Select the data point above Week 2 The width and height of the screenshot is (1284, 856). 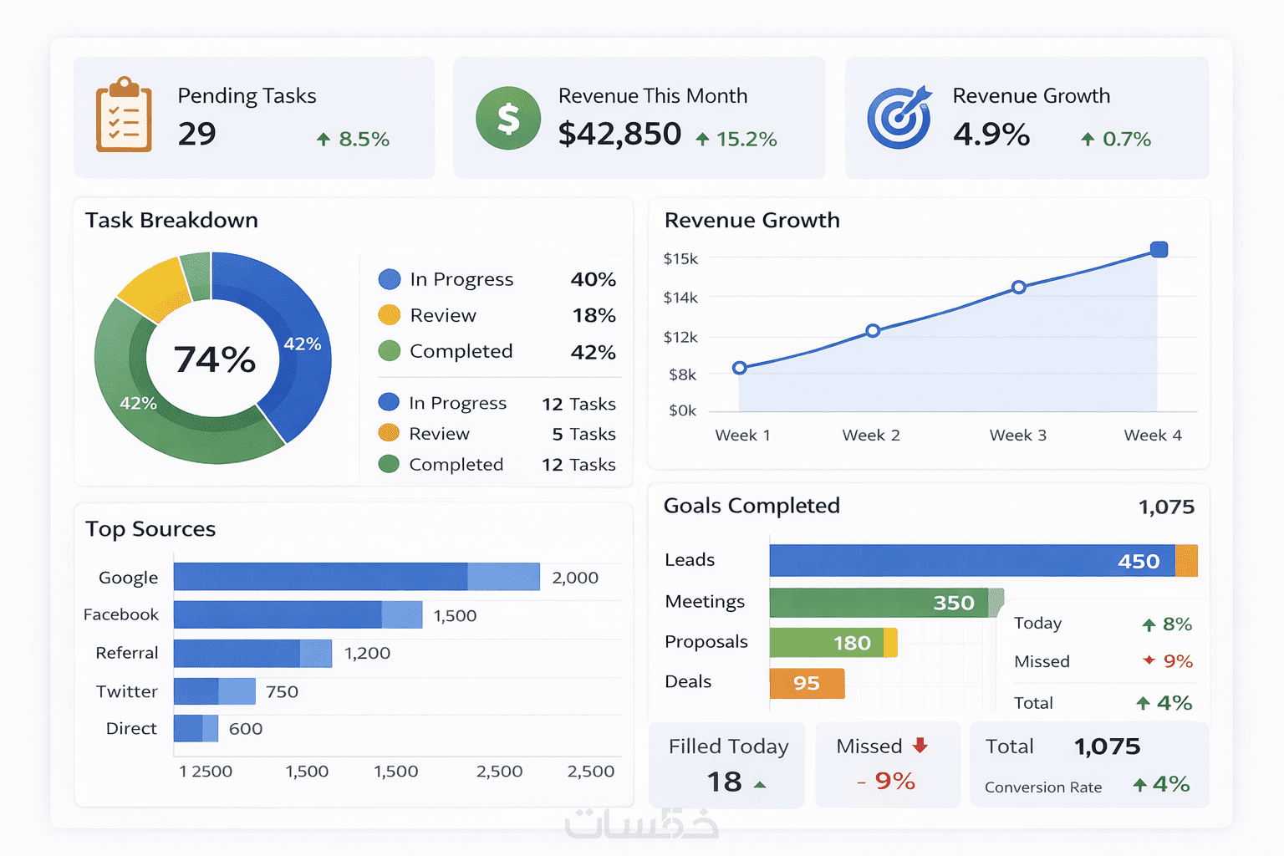pos(873,330)
